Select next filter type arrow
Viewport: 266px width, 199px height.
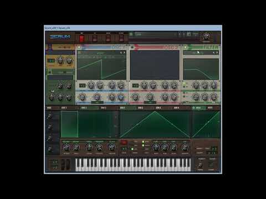coord(217,53)
